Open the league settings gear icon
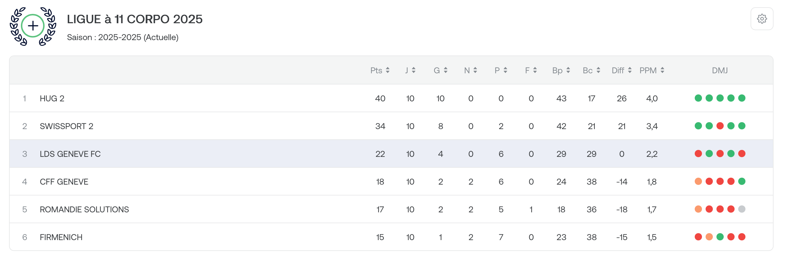Image resolution: width=785 pixels, height=260 pixels. coord(761,19)
